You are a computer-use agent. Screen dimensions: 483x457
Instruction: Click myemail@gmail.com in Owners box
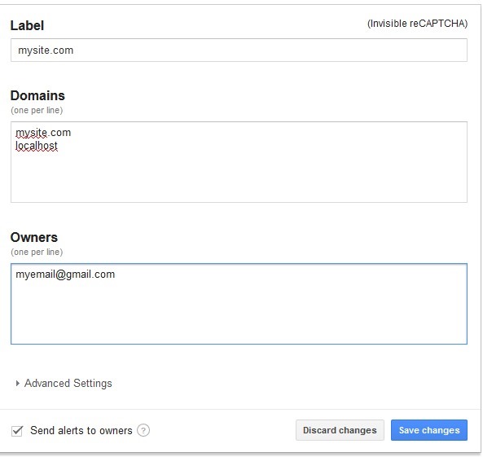click(65, 274)
